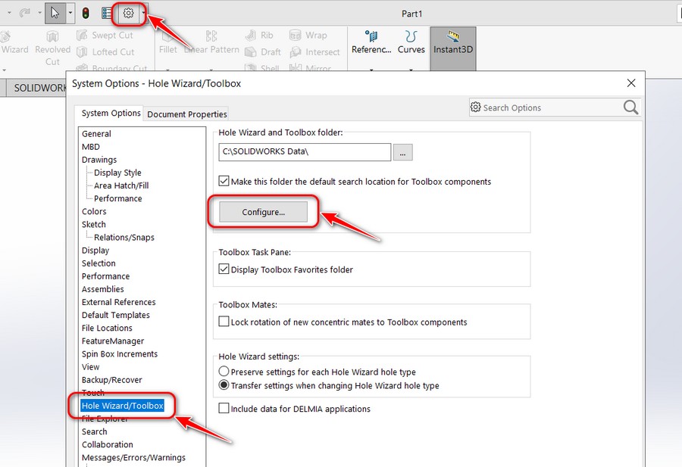Expand the Reference Geometry dropdown arrow
The width and height of the screenshot is (682, 467).
[371, 70]
